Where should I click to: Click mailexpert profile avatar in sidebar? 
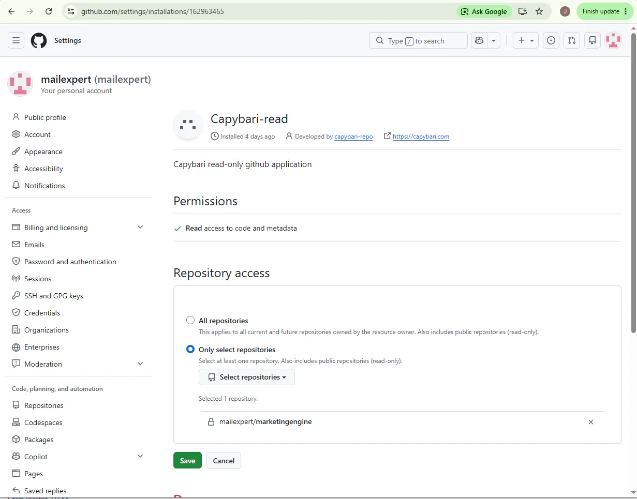[x=20, y=84]
